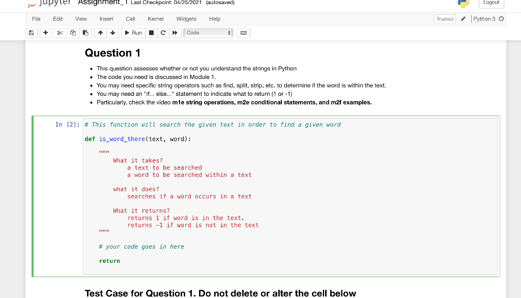
Task: Click the Logout button
Action: pyautogui.click(x=491, y=3)
